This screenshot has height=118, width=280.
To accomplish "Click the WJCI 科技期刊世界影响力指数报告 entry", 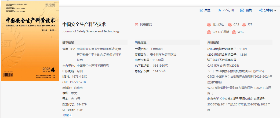I will pyautogui.click(x=239, y=90).
